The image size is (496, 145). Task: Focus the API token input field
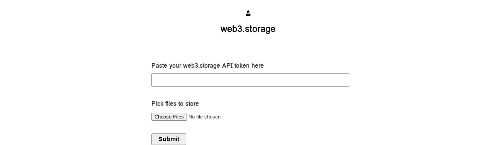coord(250,80)
